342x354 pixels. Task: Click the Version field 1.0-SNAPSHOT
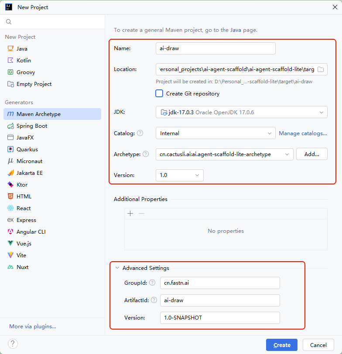click(220, 318)
